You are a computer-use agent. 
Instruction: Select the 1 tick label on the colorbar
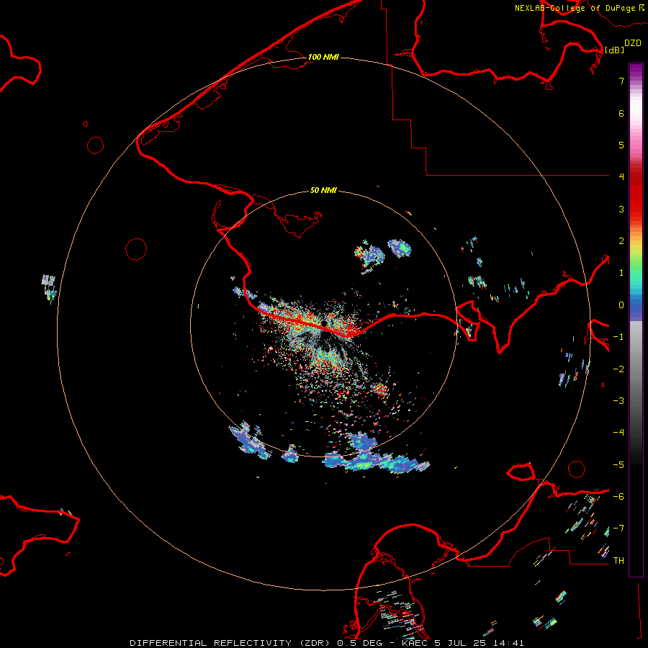pyautogui.click(x=621, y=273)
